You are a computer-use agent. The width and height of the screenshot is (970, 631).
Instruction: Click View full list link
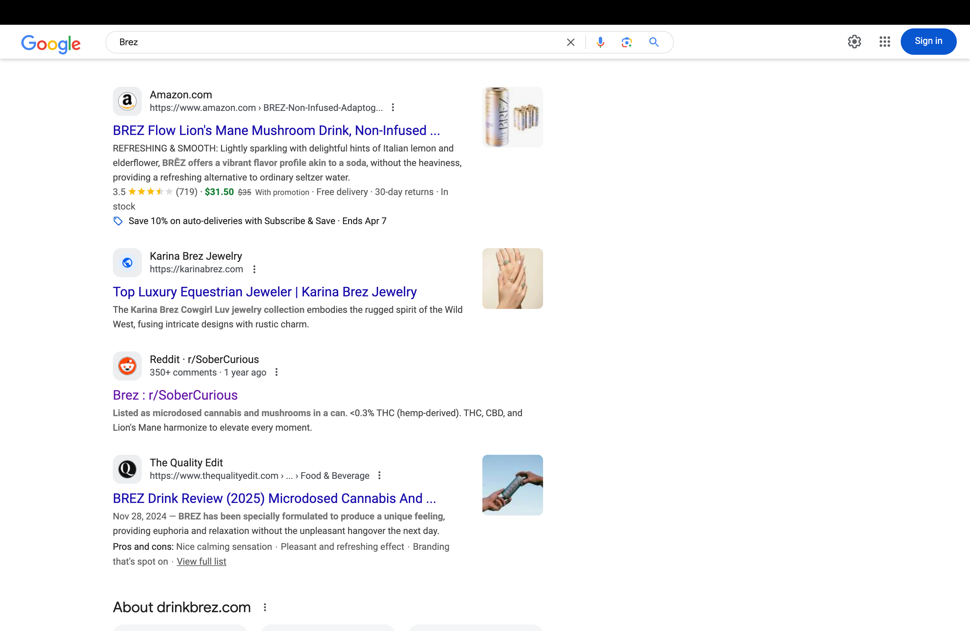click(x=201, y=562)
